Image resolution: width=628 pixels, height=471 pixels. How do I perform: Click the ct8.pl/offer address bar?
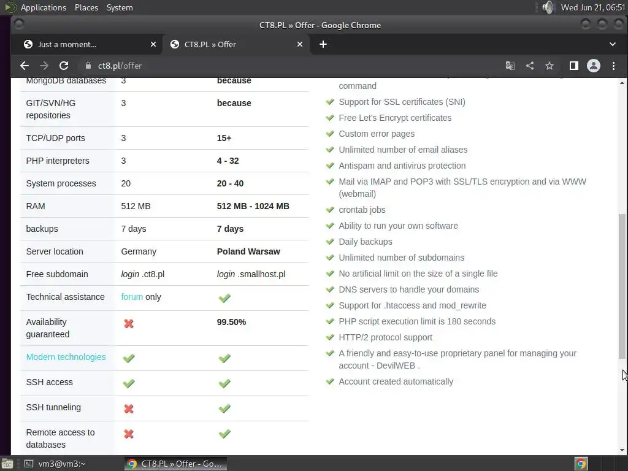tap(288, 66)
